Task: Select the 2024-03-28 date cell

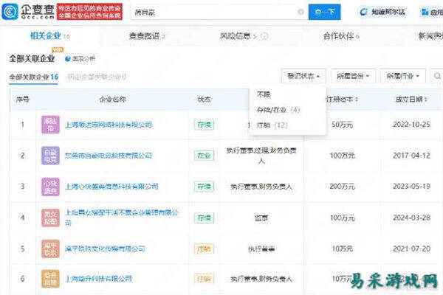Action: (412, 218)
